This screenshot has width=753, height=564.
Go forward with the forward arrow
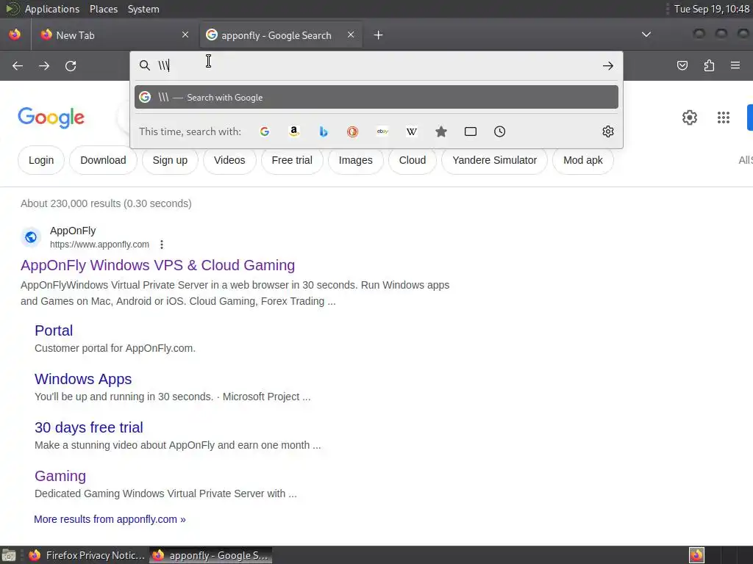[44, 65]
